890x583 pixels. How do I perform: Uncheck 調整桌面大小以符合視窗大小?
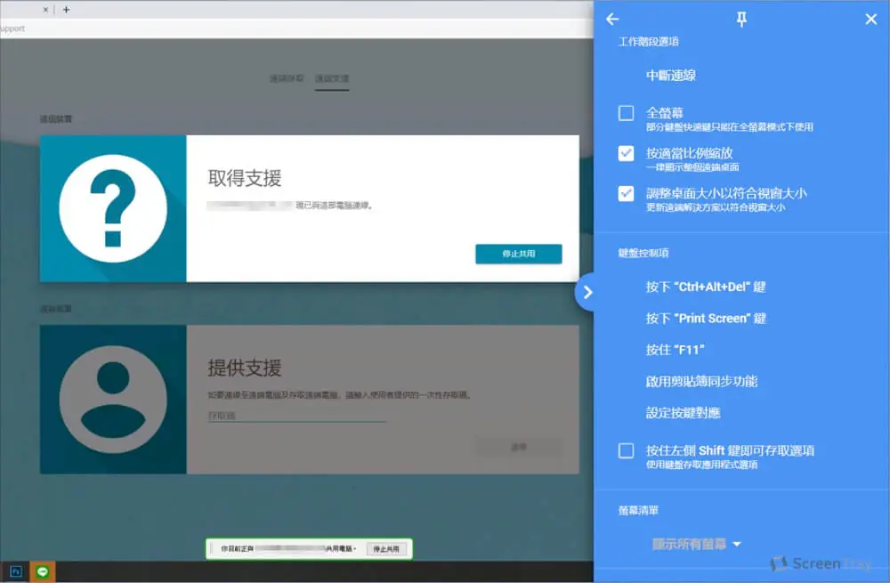point(626,193)
